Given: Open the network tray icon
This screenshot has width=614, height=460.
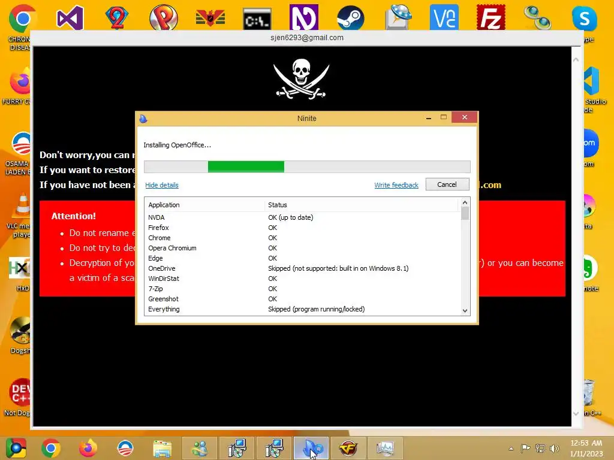Looking at the screenshot, I should point(540,448).
